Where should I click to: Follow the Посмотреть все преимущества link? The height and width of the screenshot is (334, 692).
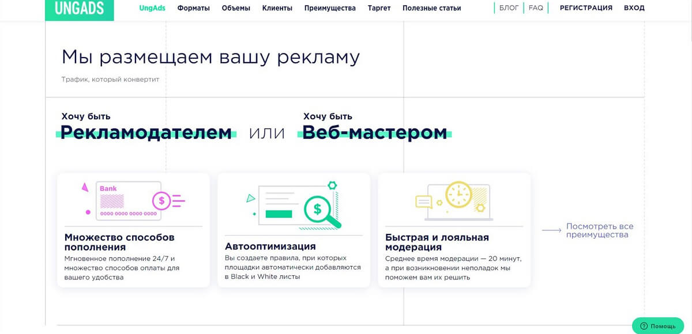pyautogui.click(x=600, y=230)
